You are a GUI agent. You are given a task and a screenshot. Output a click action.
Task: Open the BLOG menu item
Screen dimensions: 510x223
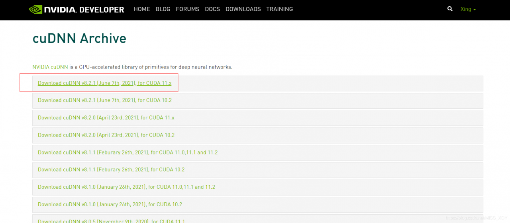tap(163, 9)
